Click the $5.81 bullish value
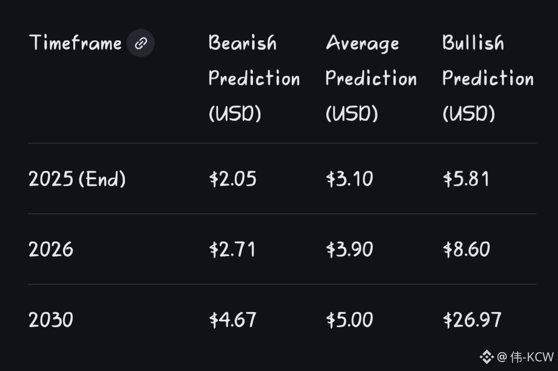Image resolution: width=558 pixels, height=371 pixels. 466,179
